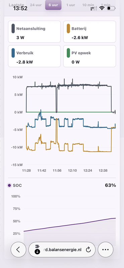The height and width of the screenshot is (268, 124).
Task: Select the 24 uur time range tab
Action: tap(36, 5)
